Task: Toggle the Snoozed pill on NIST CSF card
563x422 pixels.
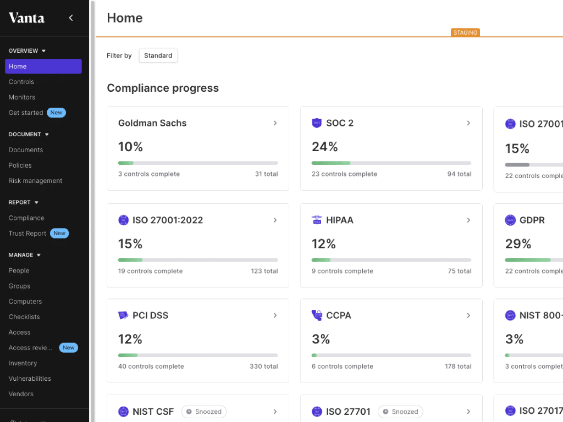Action: 204,412
